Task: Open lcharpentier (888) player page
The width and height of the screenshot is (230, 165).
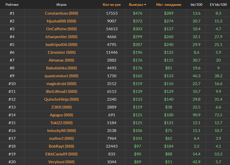Action: [x=62, y=37]
